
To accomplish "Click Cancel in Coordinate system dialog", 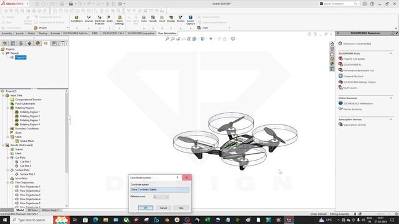I will [x=163, y=208].
